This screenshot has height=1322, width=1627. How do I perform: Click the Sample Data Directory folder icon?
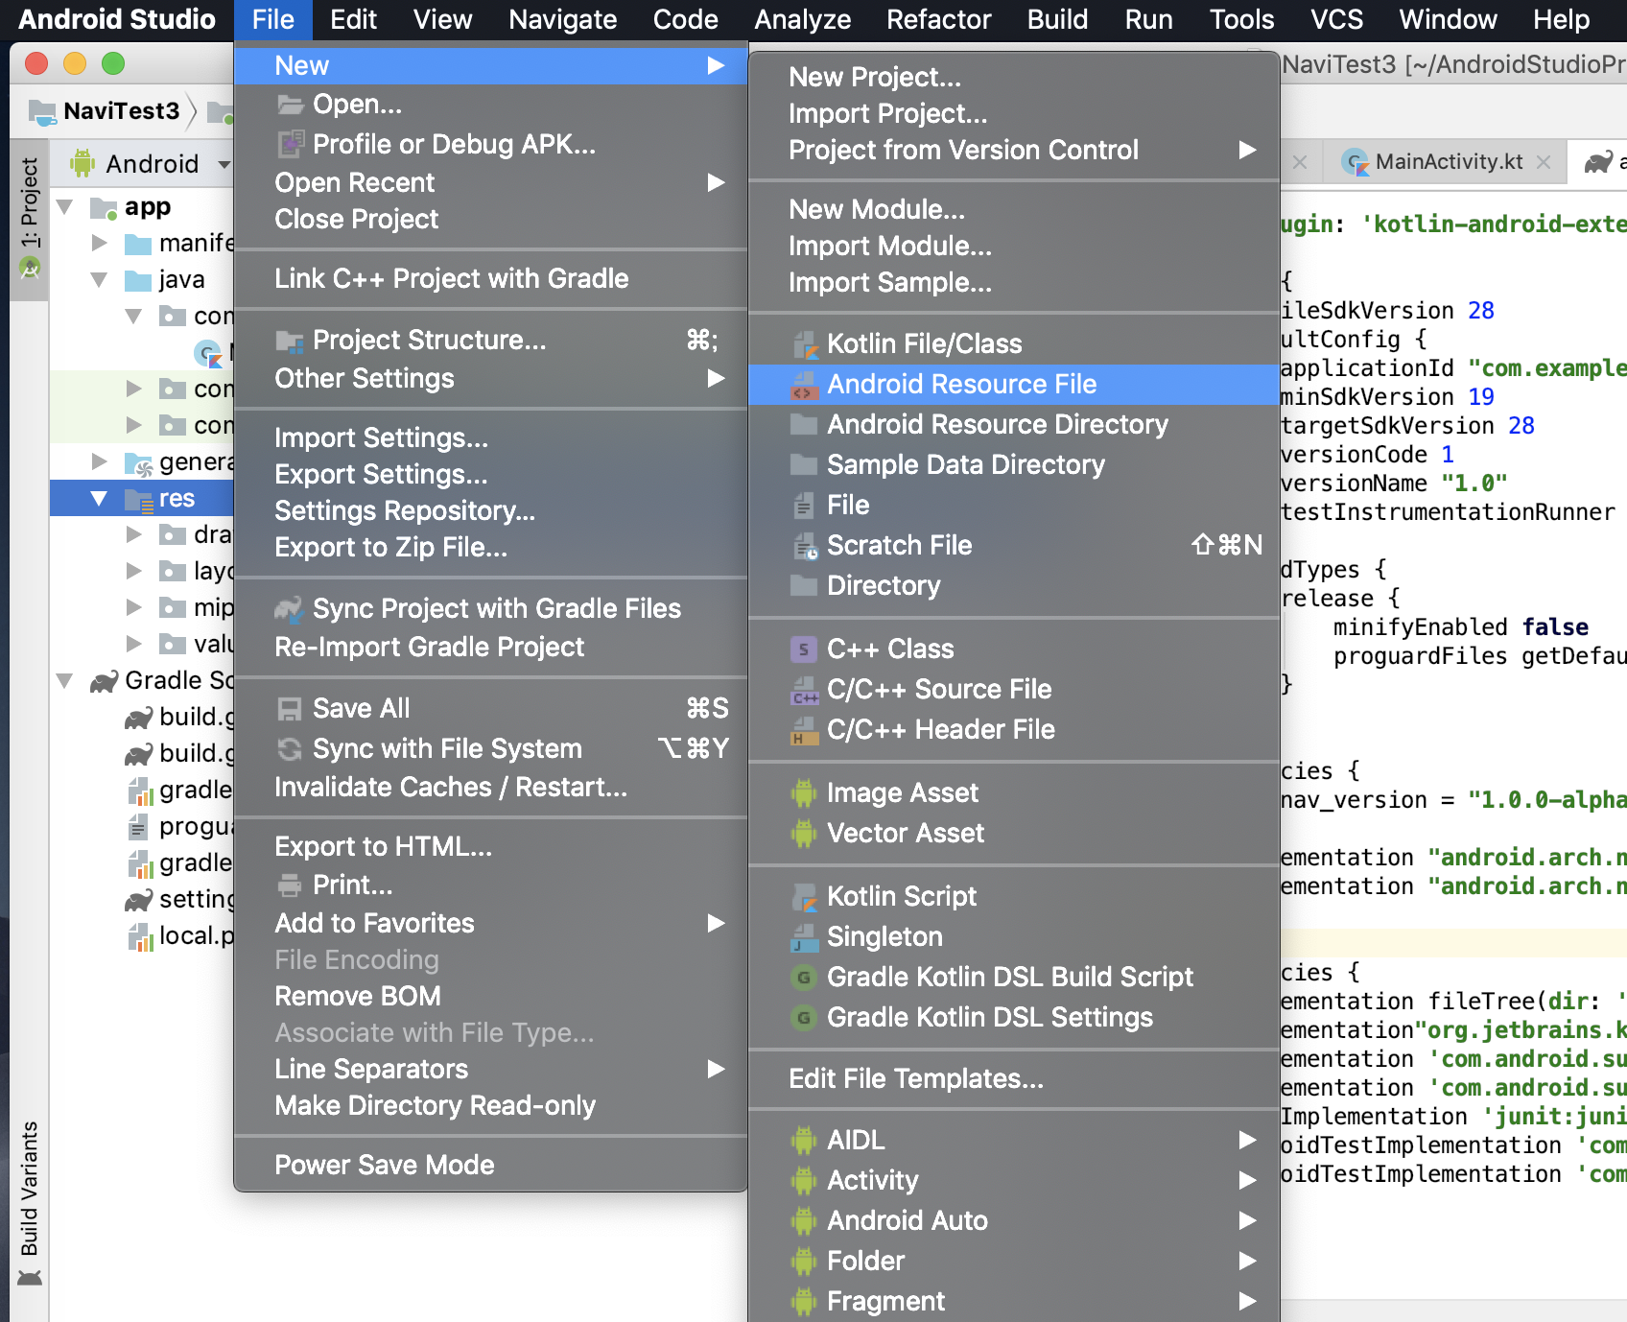click(804, 465)
